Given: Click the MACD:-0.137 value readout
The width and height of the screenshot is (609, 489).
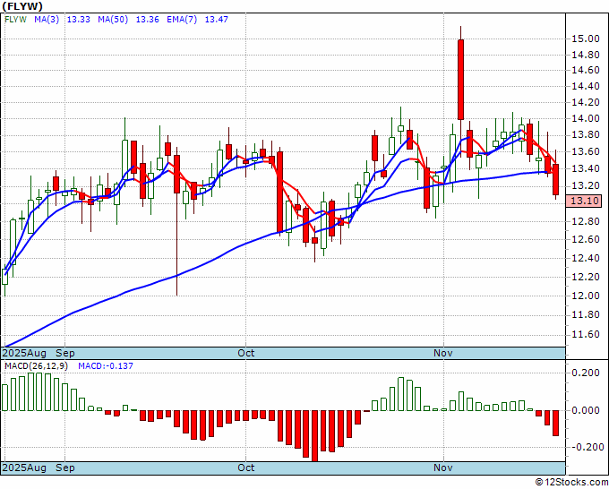Looking at the screenshot, I should coord(106,366).
